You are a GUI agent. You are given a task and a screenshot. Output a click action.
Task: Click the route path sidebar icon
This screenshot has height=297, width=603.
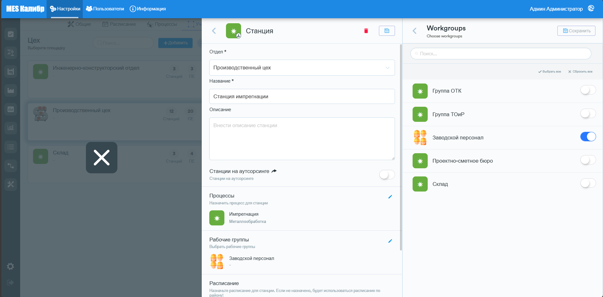click(x=11, y=165)
